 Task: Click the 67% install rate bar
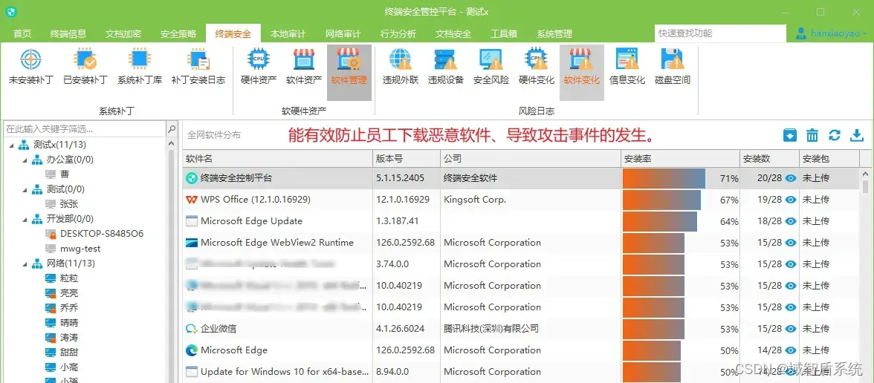[661, 199]
